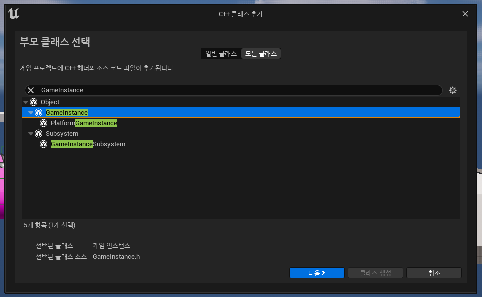Click the 게임 인스턴스 selected class value
This screenshot has height=297, width=482.
(111, 245)
